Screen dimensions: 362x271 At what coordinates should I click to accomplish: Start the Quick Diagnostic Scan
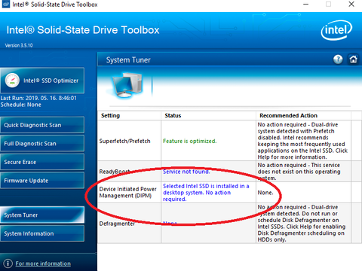[42, 125]
